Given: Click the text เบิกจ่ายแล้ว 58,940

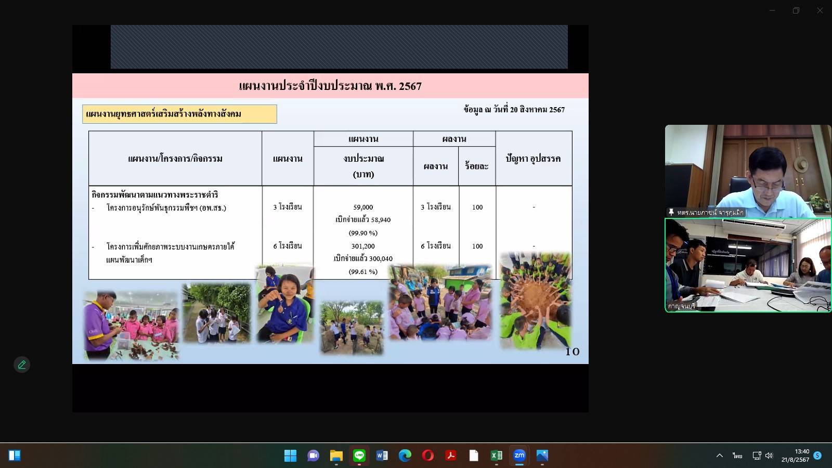Looking at the screenshot, I should click(363, 220).
